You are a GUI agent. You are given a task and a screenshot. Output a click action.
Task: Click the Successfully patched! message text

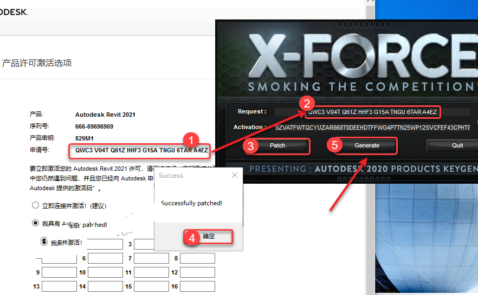191,203
